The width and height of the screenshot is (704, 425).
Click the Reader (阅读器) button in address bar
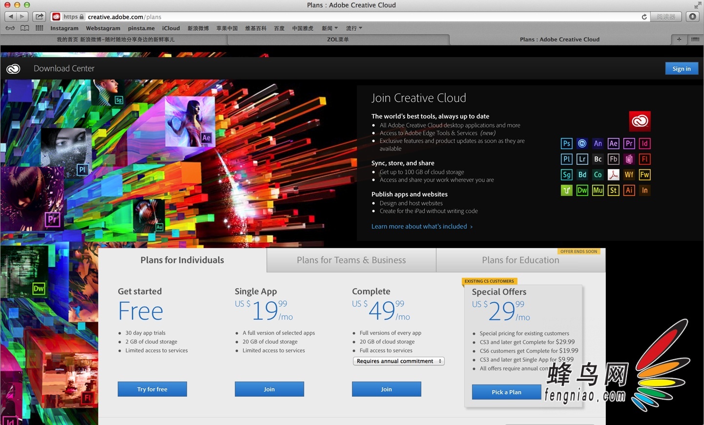666,17
